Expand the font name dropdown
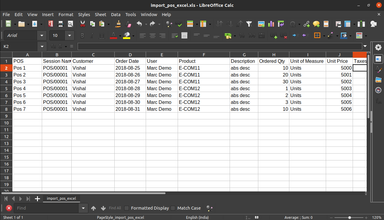The height and width of the screenshot is (220, 384). [x=42, y=36]
